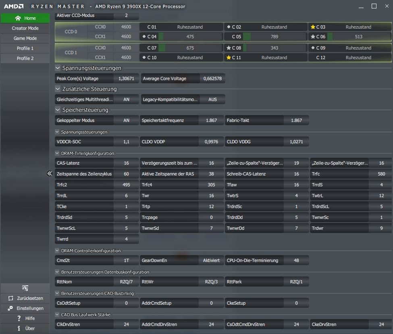Click Cmd2t value 1T
The height and width of the screenshot is (334, 393).
[x=126, y=260]
